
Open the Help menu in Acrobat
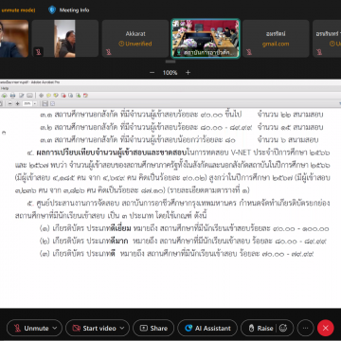click(5, 88)
